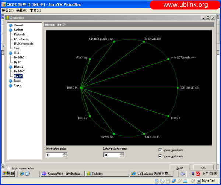Screen dimensions: 221x185
Task: Select the General tree item
Action: pyautogui.click(x=18, y=25)
